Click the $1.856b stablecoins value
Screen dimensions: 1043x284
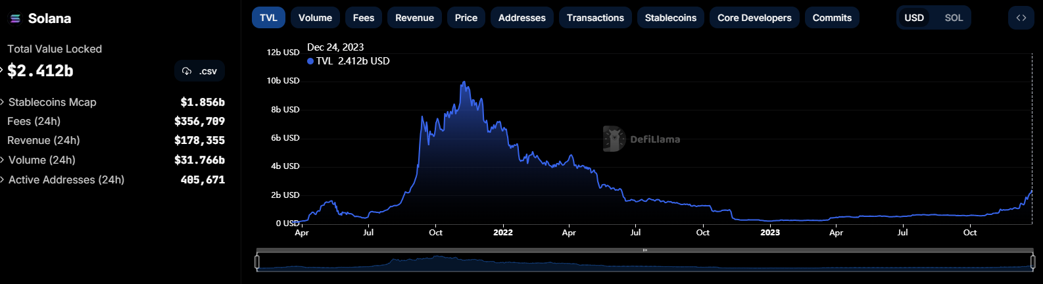tap(203, 102)
